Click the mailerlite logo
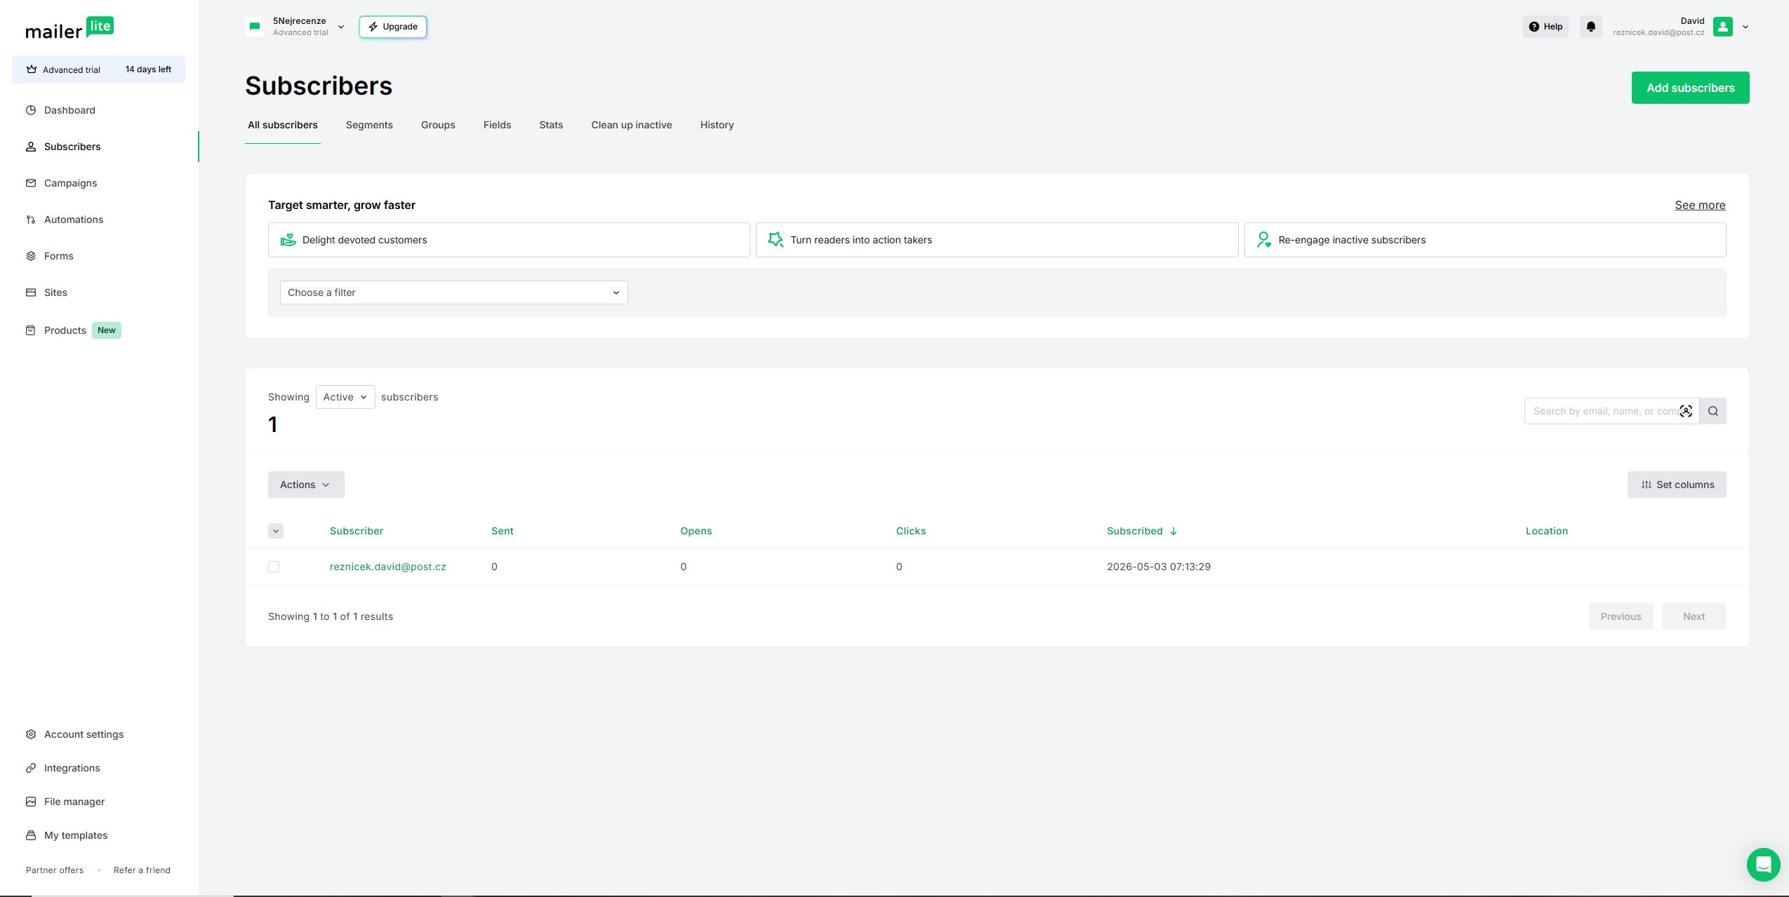This screenshot has height=897, width=1789. pos(69,28)
